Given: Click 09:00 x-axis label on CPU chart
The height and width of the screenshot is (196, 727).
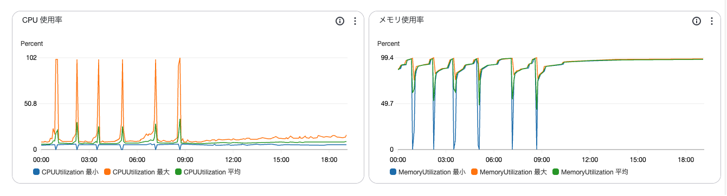Looking at the screenshot, I should tap(185, 160).
